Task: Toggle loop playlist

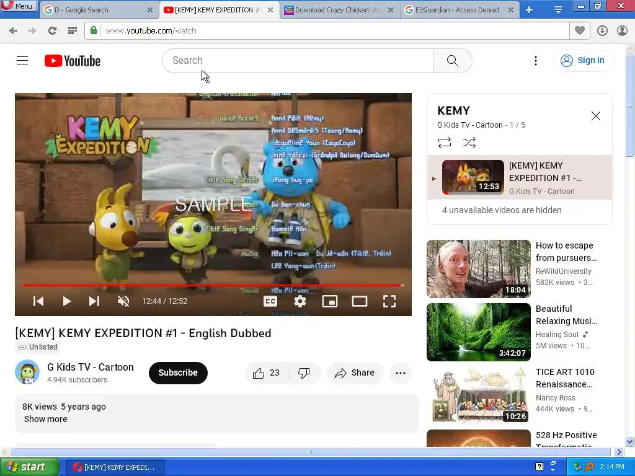Action: 444,143
